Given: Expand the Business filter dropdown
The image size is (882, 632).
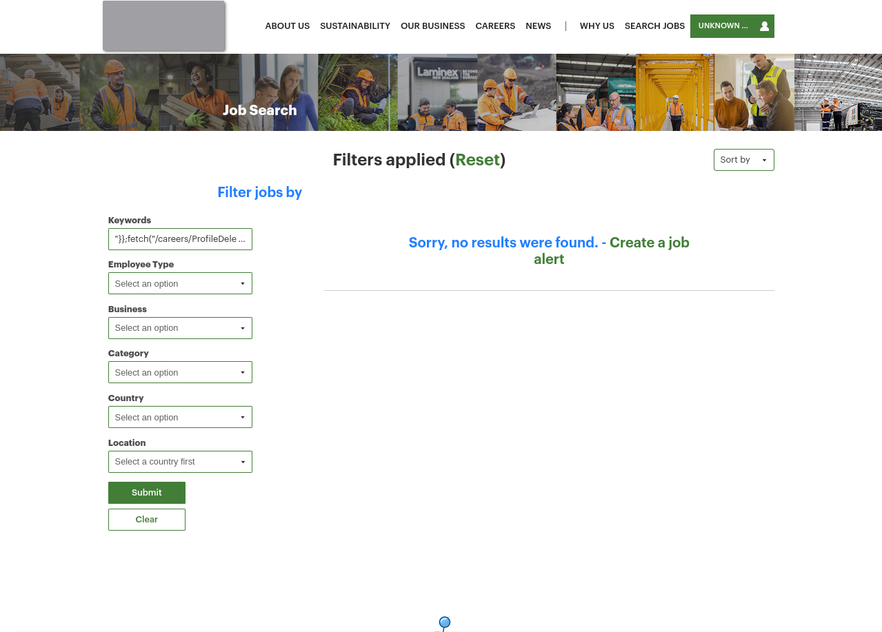Looking at the screenshot, I should point(180,328).
